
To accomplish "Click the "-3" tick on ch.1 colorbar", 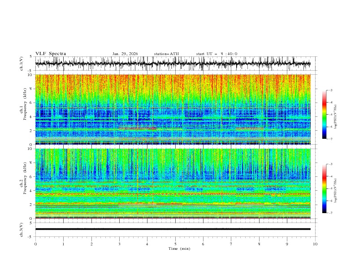I will pos(330,90).
